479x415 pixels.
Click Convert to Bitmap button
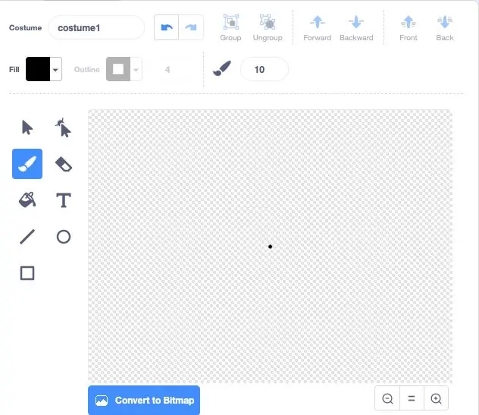144,401
